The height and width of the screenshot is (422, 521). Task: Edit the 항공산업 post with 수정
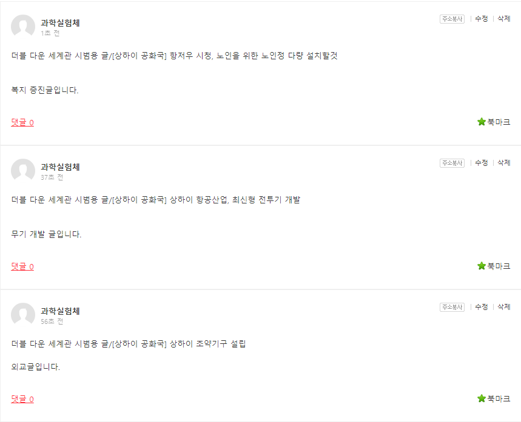[481, 162]
